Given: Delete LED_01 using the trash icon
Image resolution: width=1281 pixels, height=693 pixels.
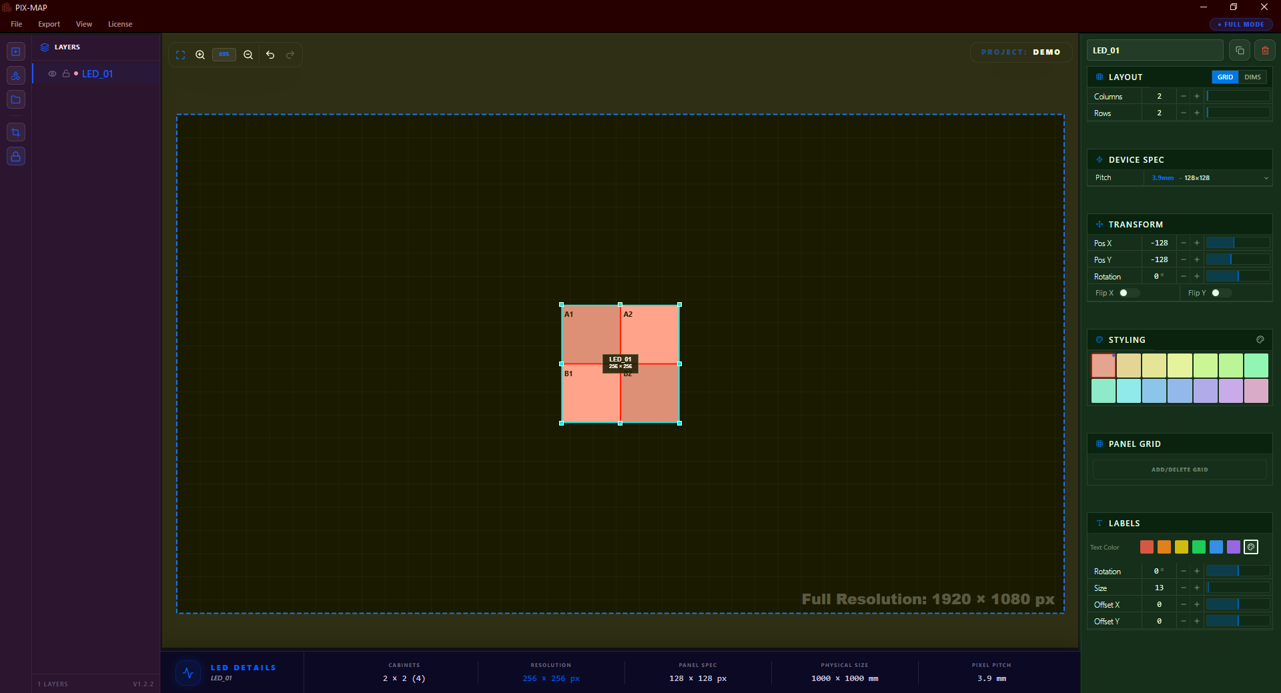Looking at the screenshot, I should click(1264, 50).
